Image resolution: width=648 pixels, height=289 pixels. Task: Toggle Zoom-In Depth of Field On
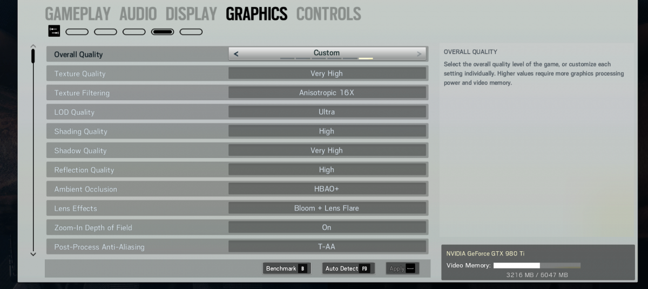[327, 228]
